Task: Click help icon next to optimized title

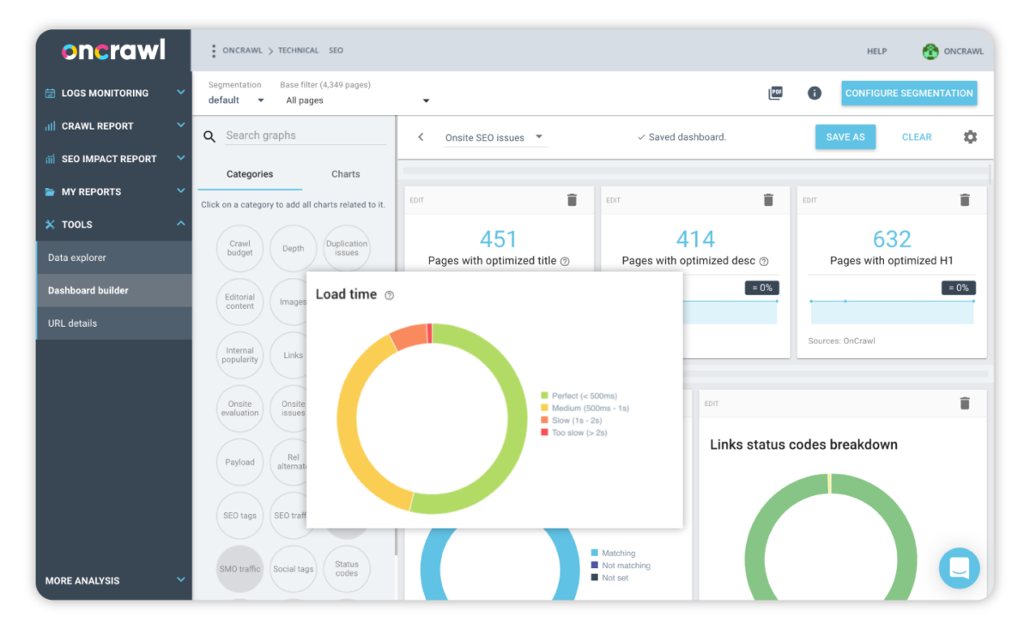Action: click(565, 262)
